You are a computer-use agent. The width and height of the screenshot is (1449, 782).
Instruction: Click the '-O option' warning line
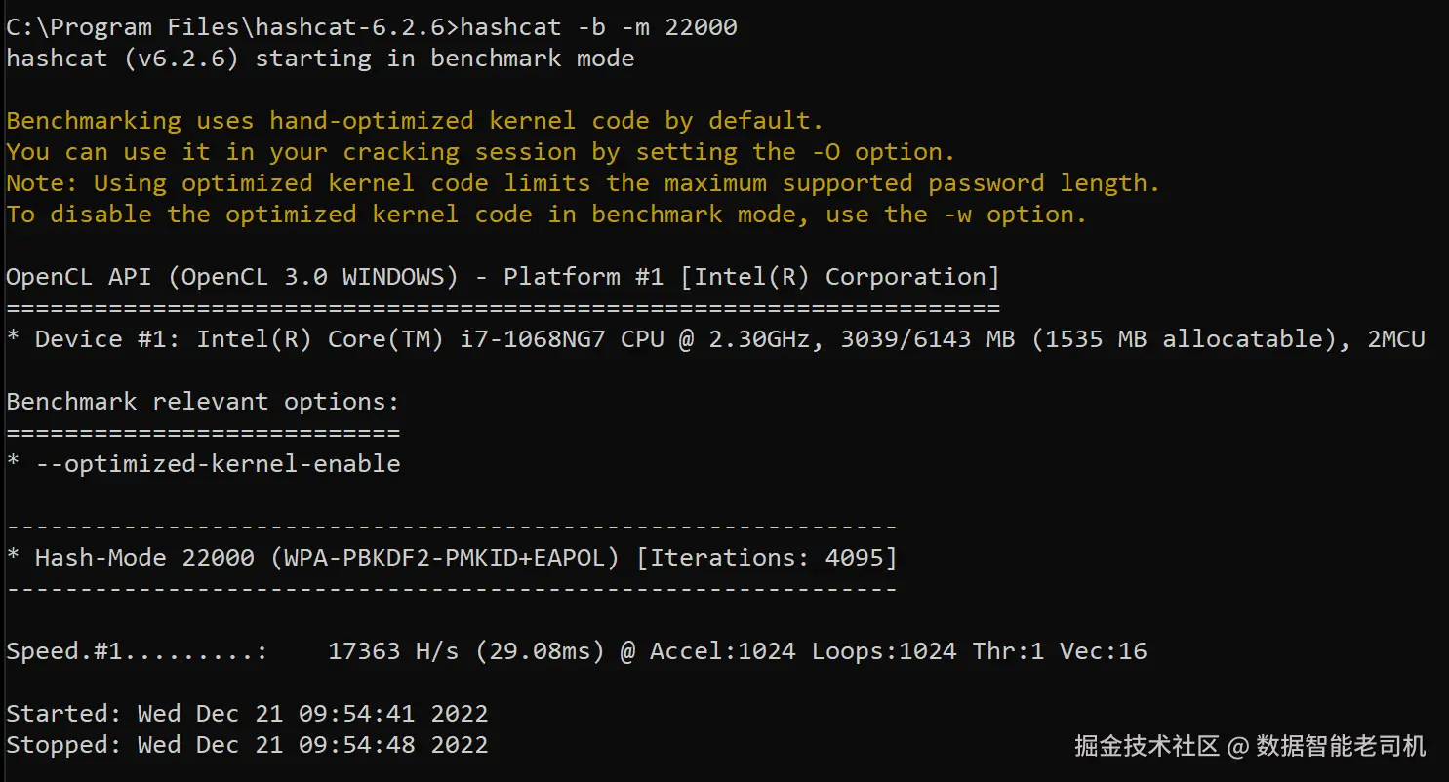pyautogui.click(x=480, y=152)
